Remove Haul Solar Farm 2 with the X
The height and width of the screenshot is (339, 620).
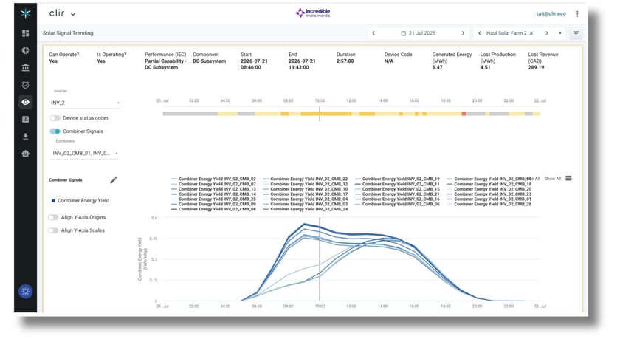click(531, 33)
